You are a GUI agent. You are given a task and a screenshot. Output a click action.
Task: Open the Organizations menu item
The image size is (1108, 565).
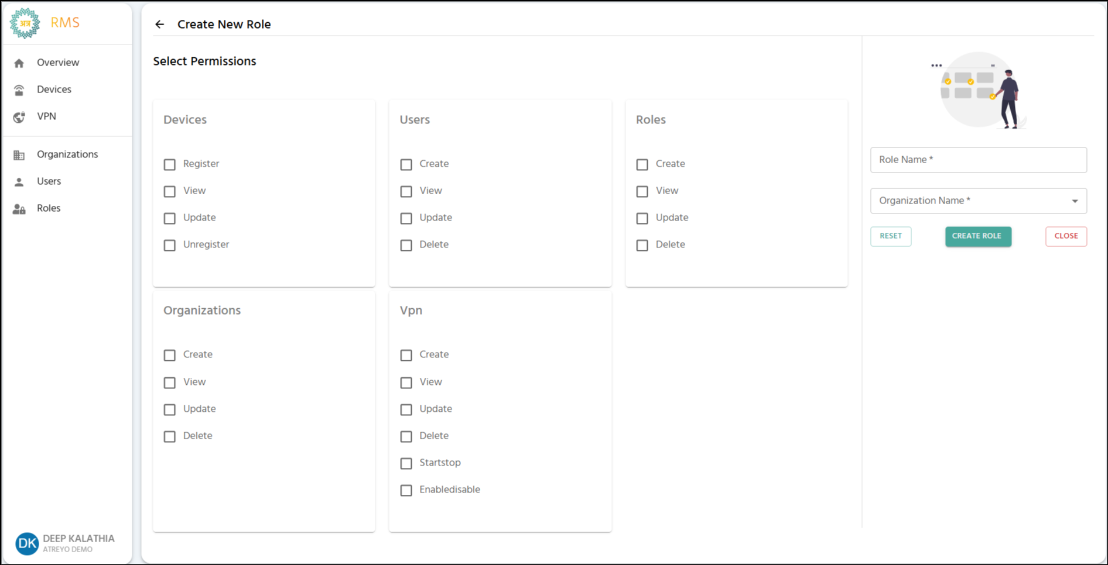(67, 154)
